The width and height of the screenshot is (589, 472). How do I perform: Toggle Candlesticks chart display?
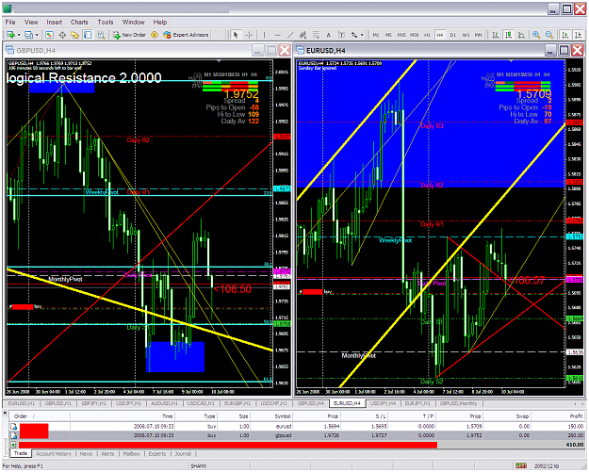coord(508,35)
